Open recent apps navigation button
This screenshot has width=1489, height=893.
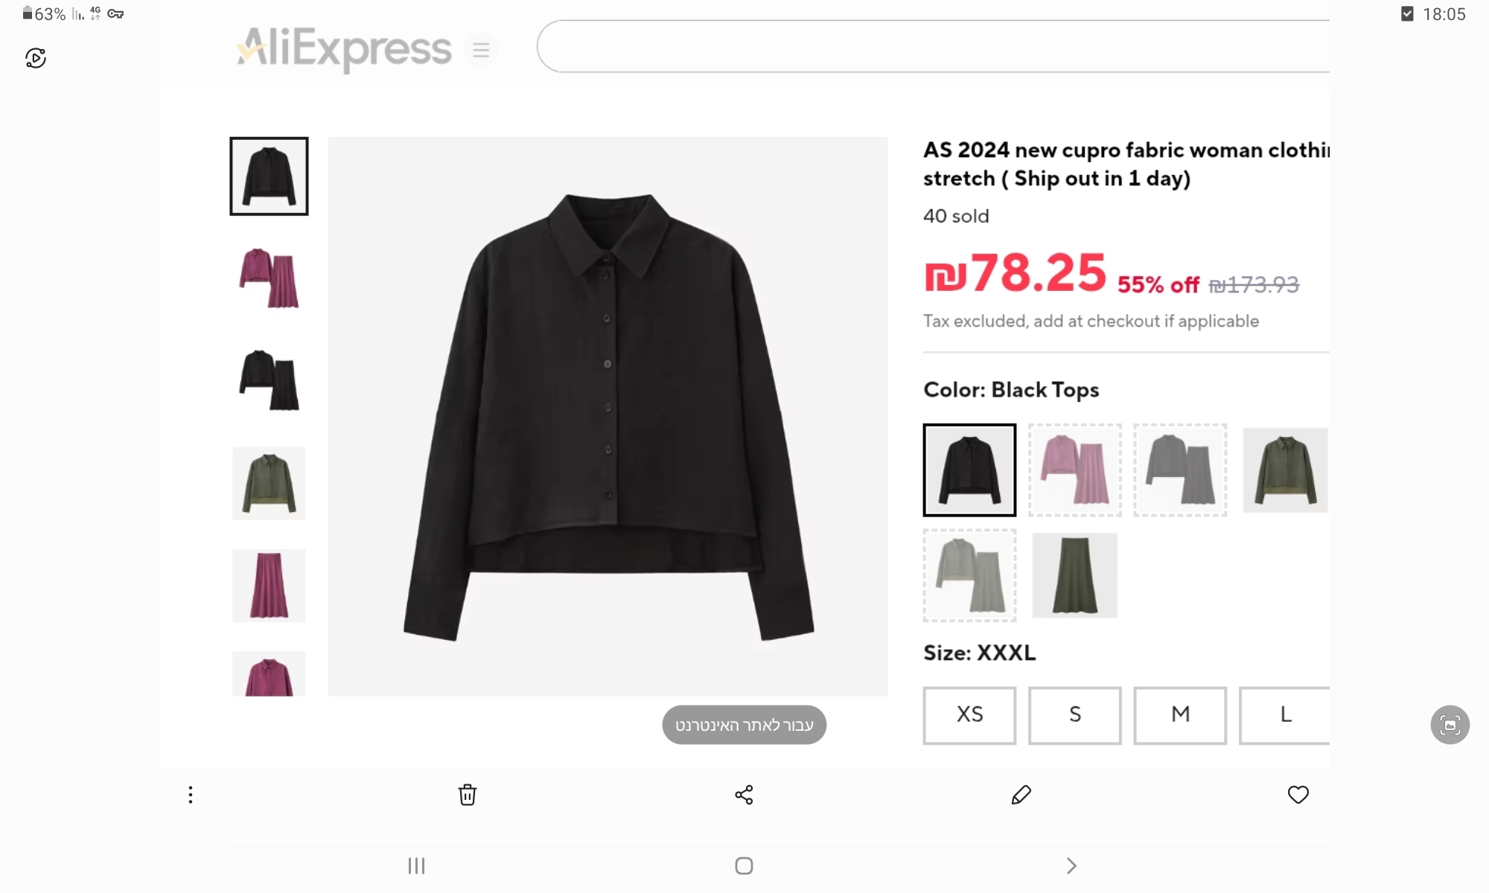pyautogui.click(x=416, y=865)
